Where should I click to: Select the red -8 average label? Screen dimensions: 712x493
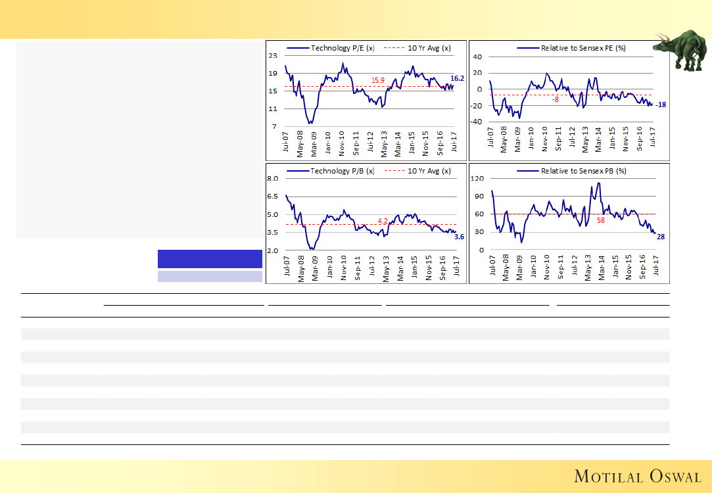tap(556, 100)
